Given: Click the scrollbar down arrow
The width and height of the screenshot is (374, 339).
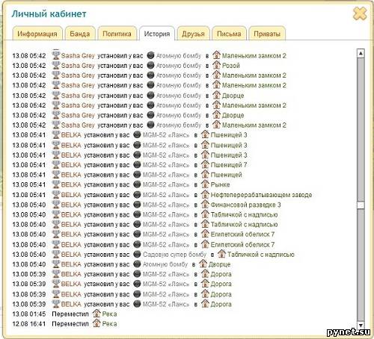Looking at the screenshot, I should click(x=361, y=325).
